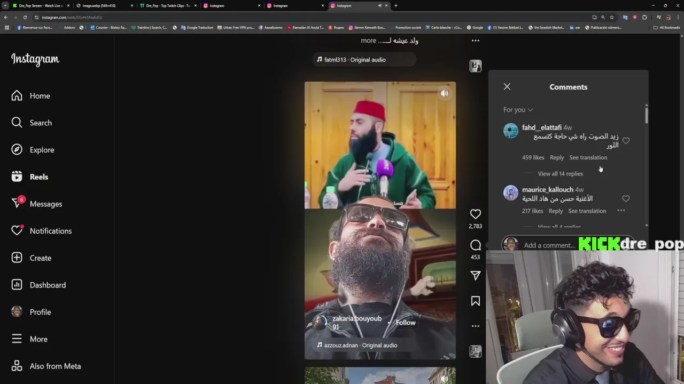View 459 likes on first comment
684x384 pixels.
click(x=533, y=158)
